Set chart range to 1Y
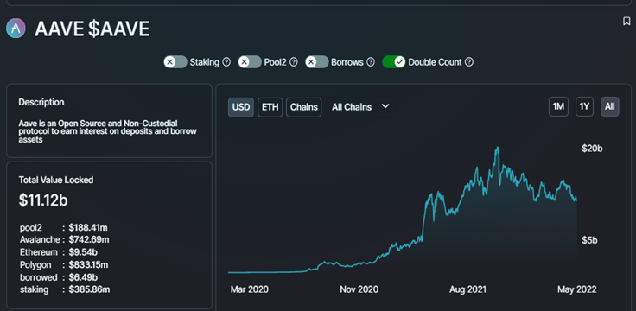The width and height of the screenshot is (636, 311). [584, 106]
